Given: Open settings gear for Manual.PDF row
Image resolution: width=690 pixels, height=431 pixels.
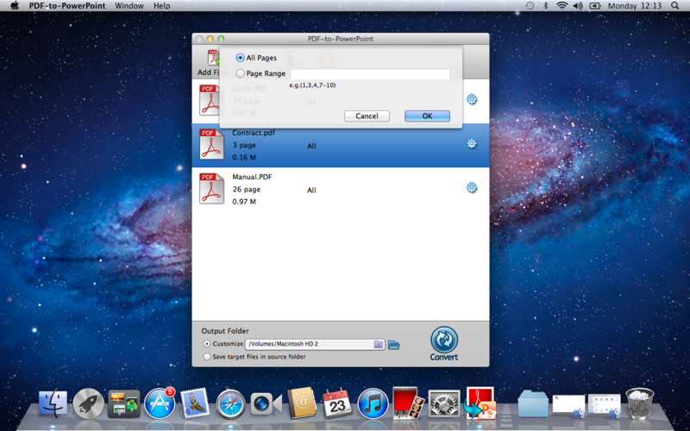Looking at the screenshot, I should 472,188.
